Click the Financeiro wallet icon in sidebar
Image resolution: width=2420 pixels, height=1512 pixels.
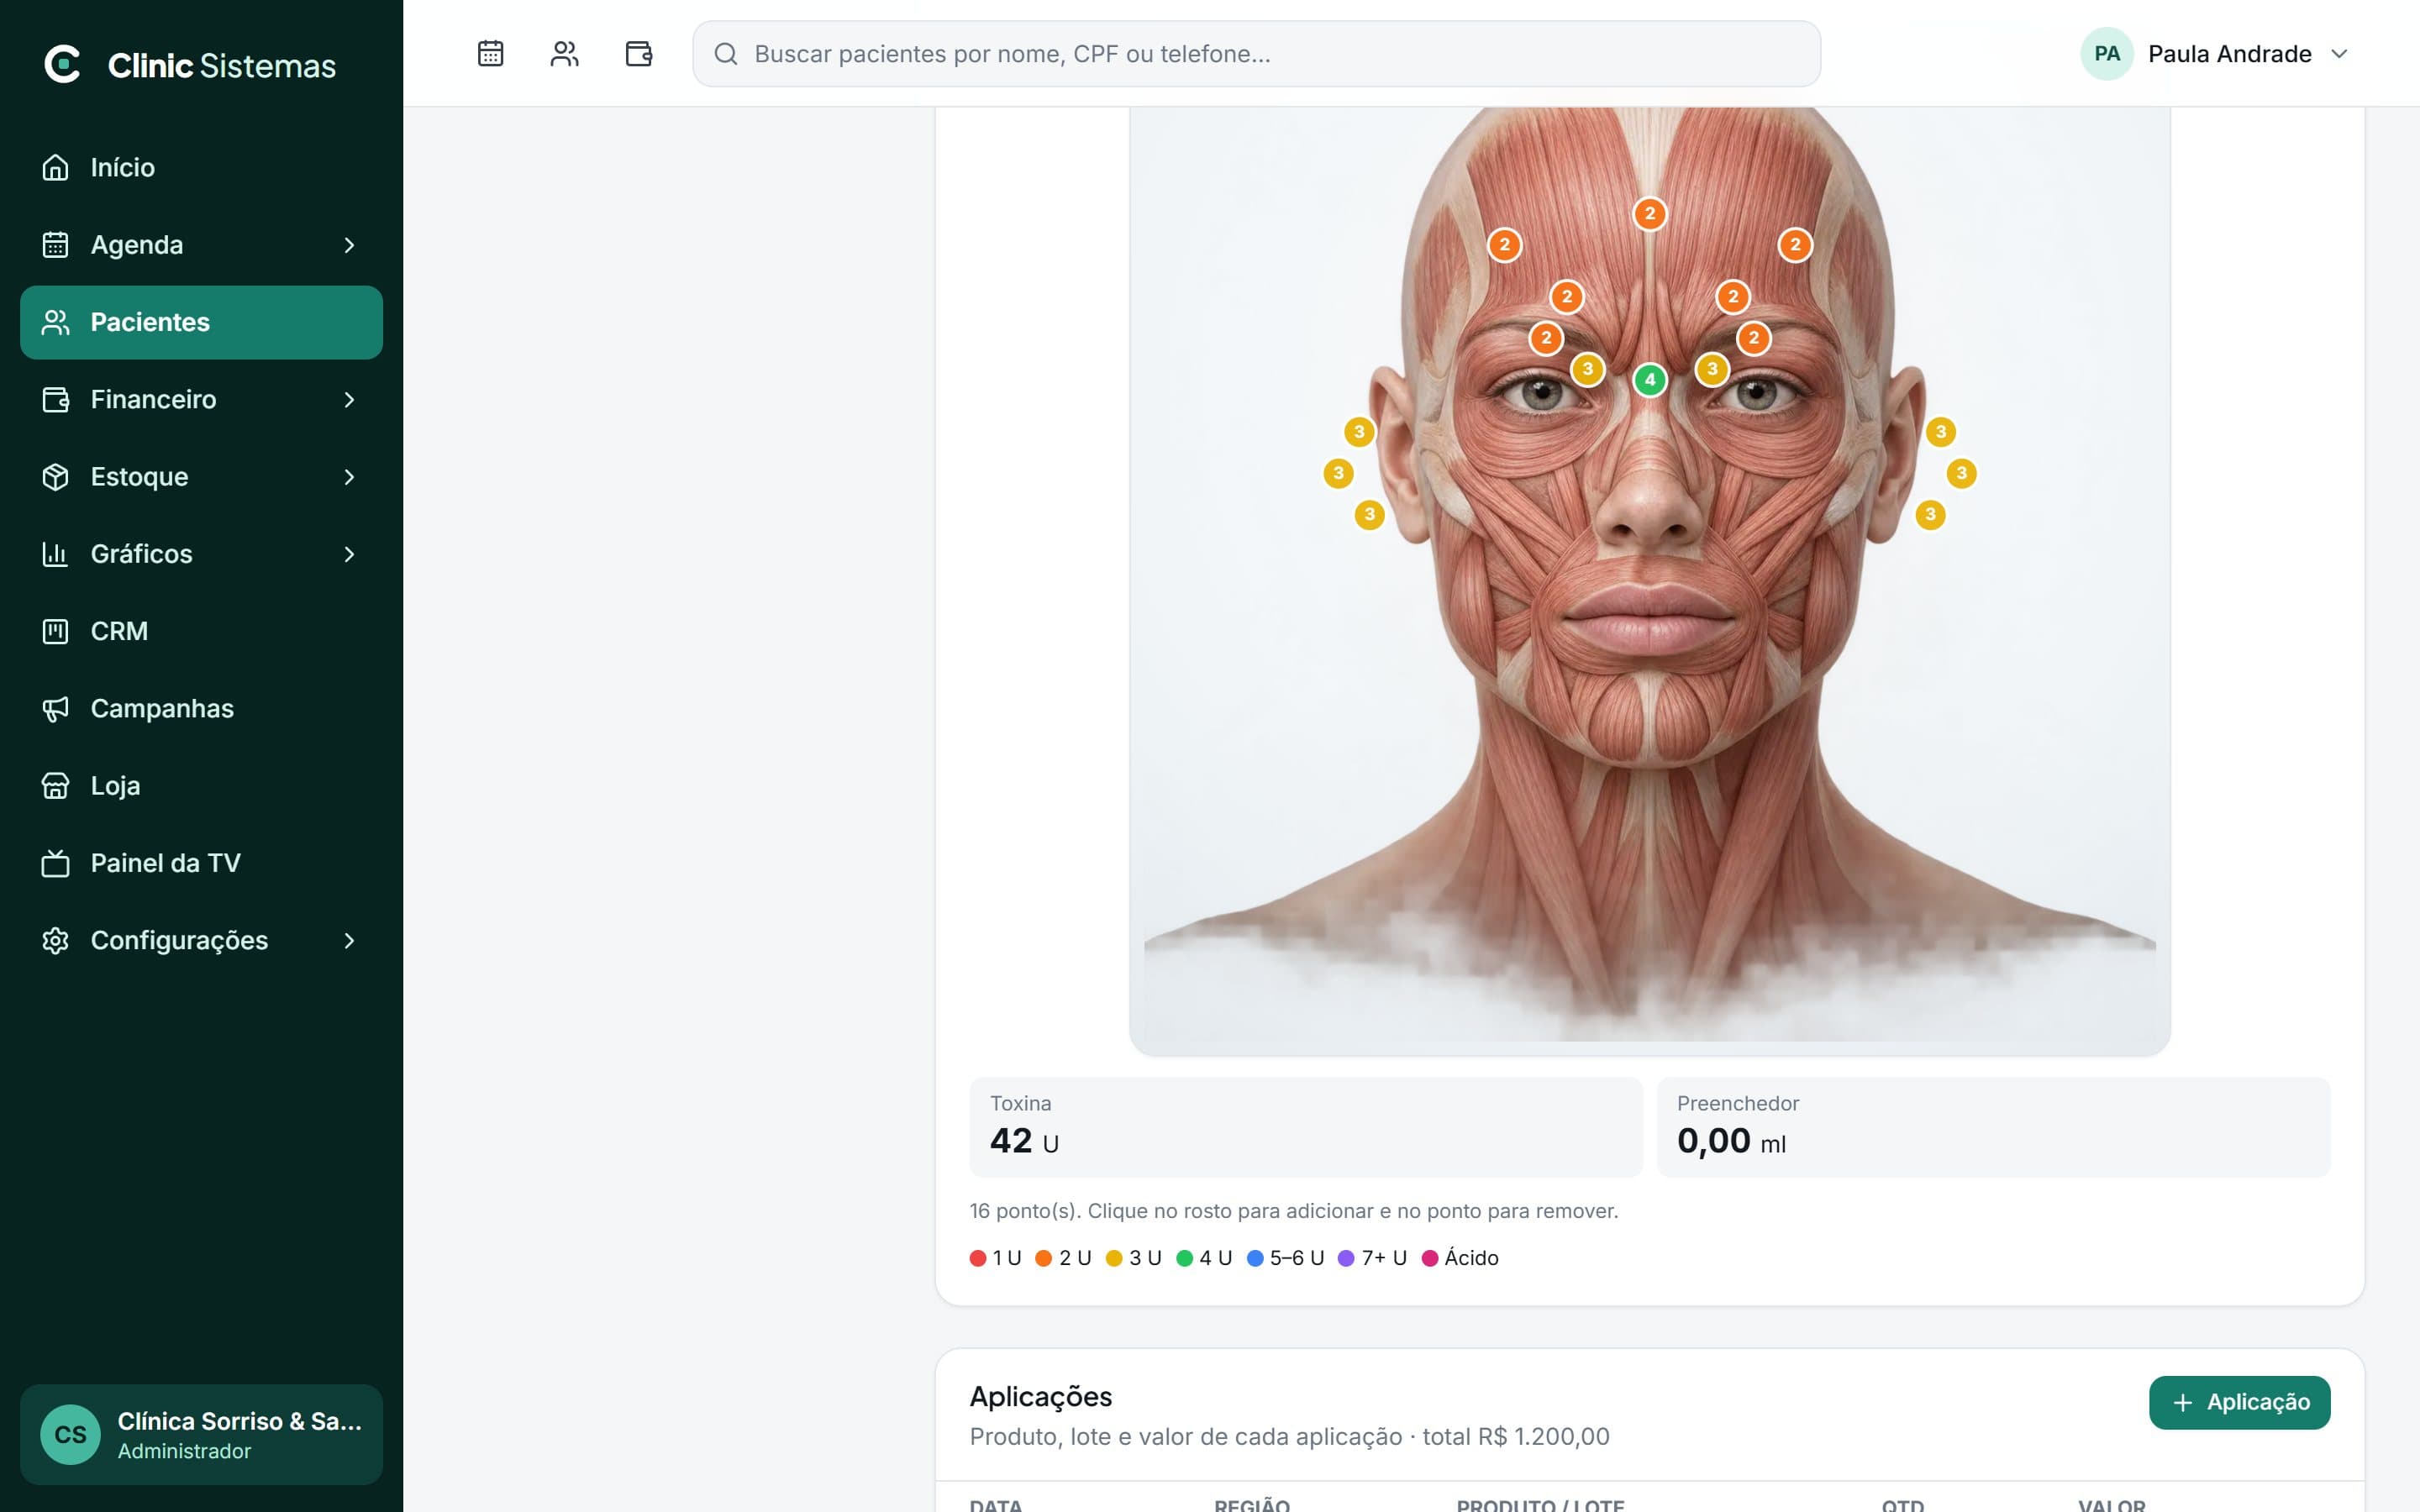click(x=55, y=400)
